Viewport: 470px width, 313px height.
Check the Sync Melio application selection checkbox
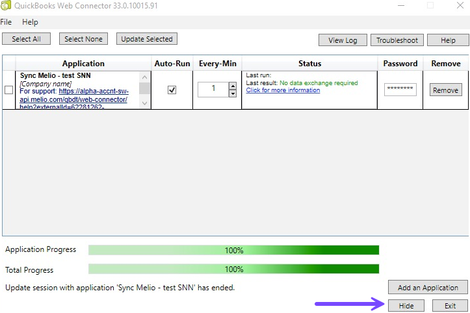pos(9,90)
